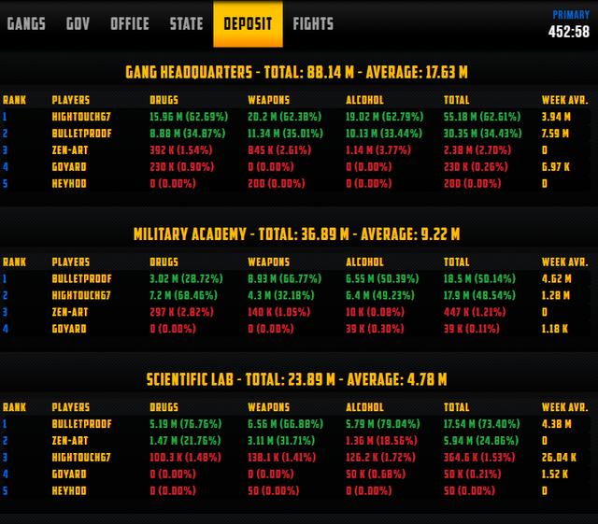
Task: Click alcohol value 1.36 M (18.56%)
Action: (381, 441)
